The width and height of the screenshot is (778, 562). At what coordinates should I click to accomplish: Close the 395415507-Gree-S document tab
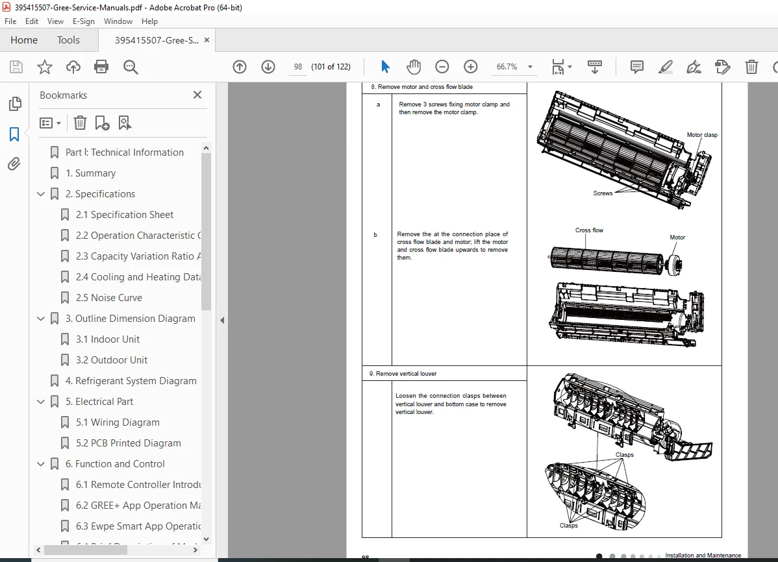tap(207, 40)
